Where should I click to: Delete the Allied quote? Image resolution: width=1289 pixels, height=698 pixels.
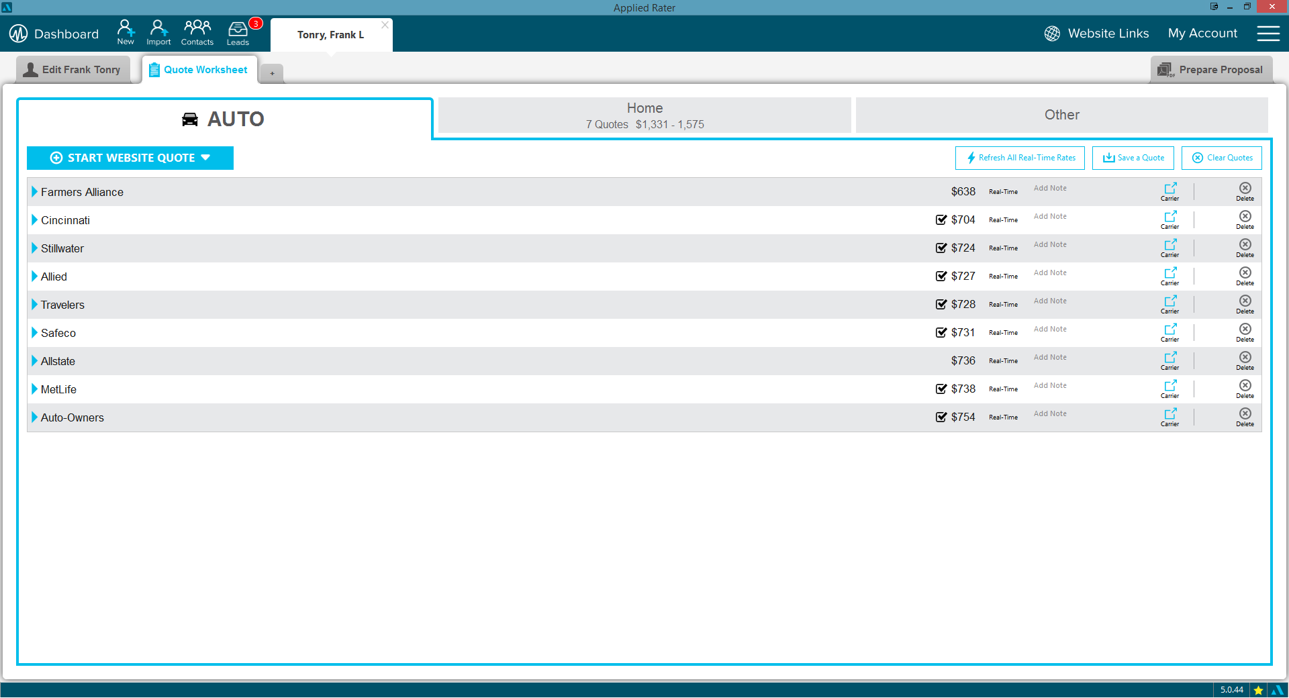point(1245,276)
